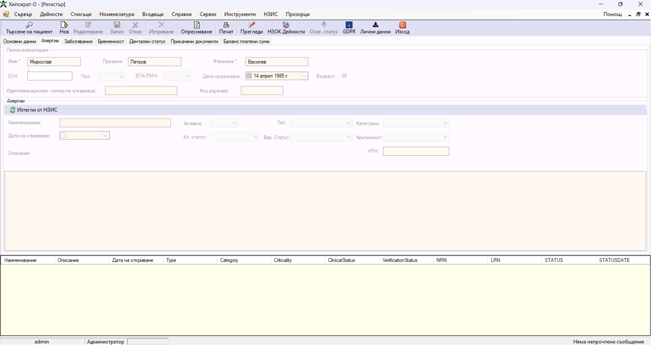
Task: Sort by the VerificationStatus column header
Action: pos(406,260)
